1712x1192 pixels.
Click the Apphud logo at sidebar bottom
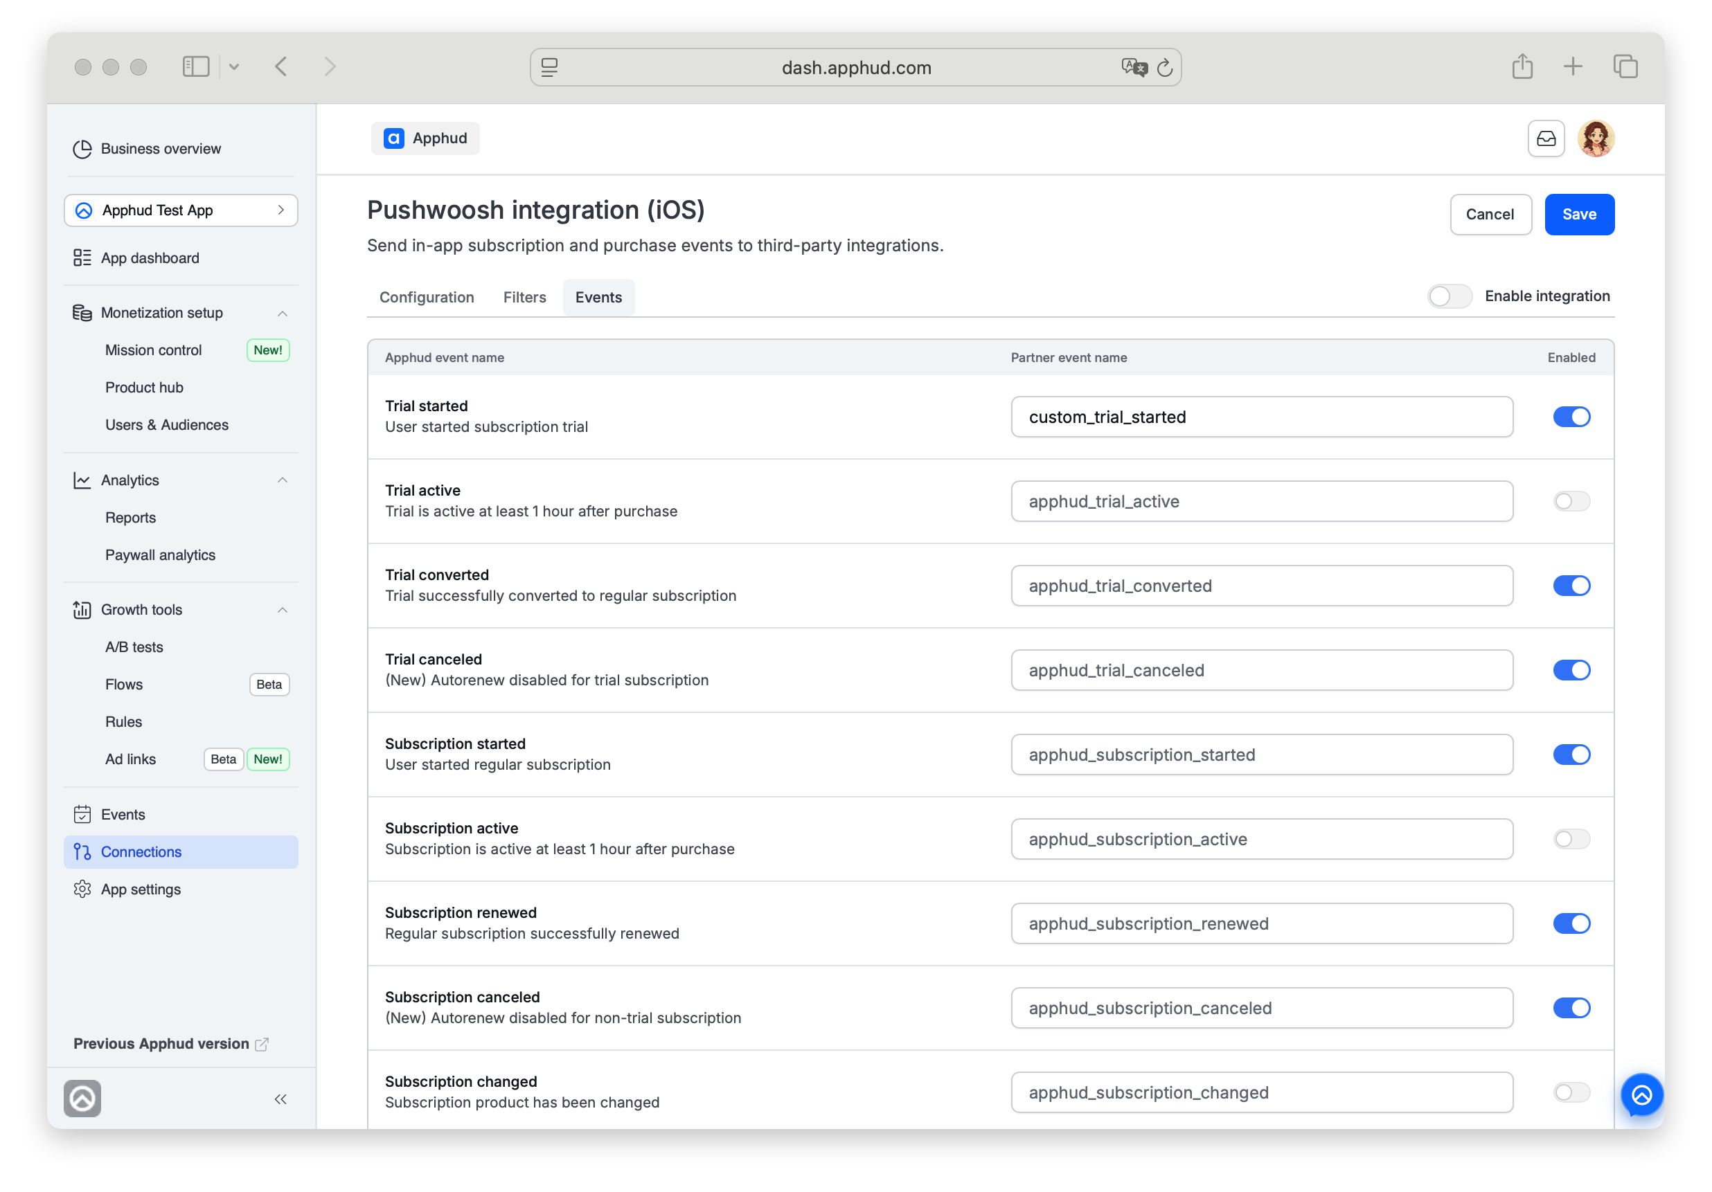[x=82, y=1098]
